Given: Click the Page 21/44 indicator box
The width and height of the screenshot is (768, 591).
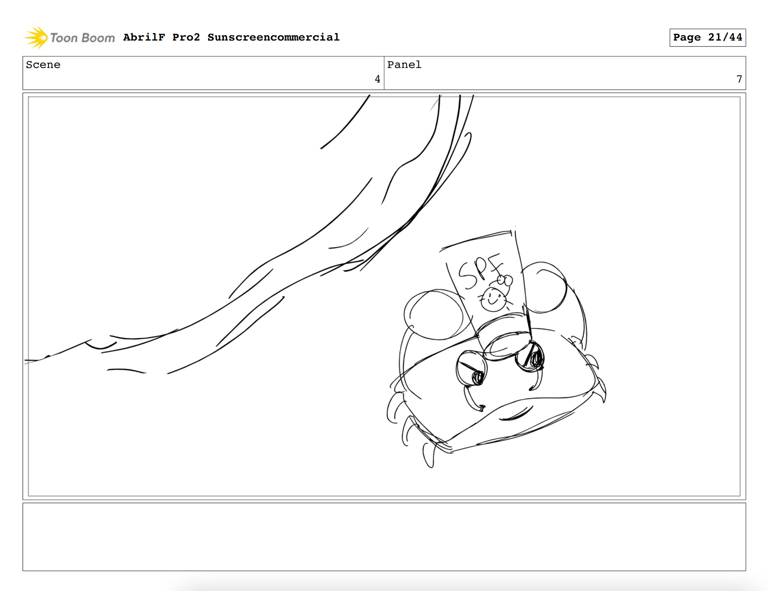Looking at the screenshot, I should 707,38.
